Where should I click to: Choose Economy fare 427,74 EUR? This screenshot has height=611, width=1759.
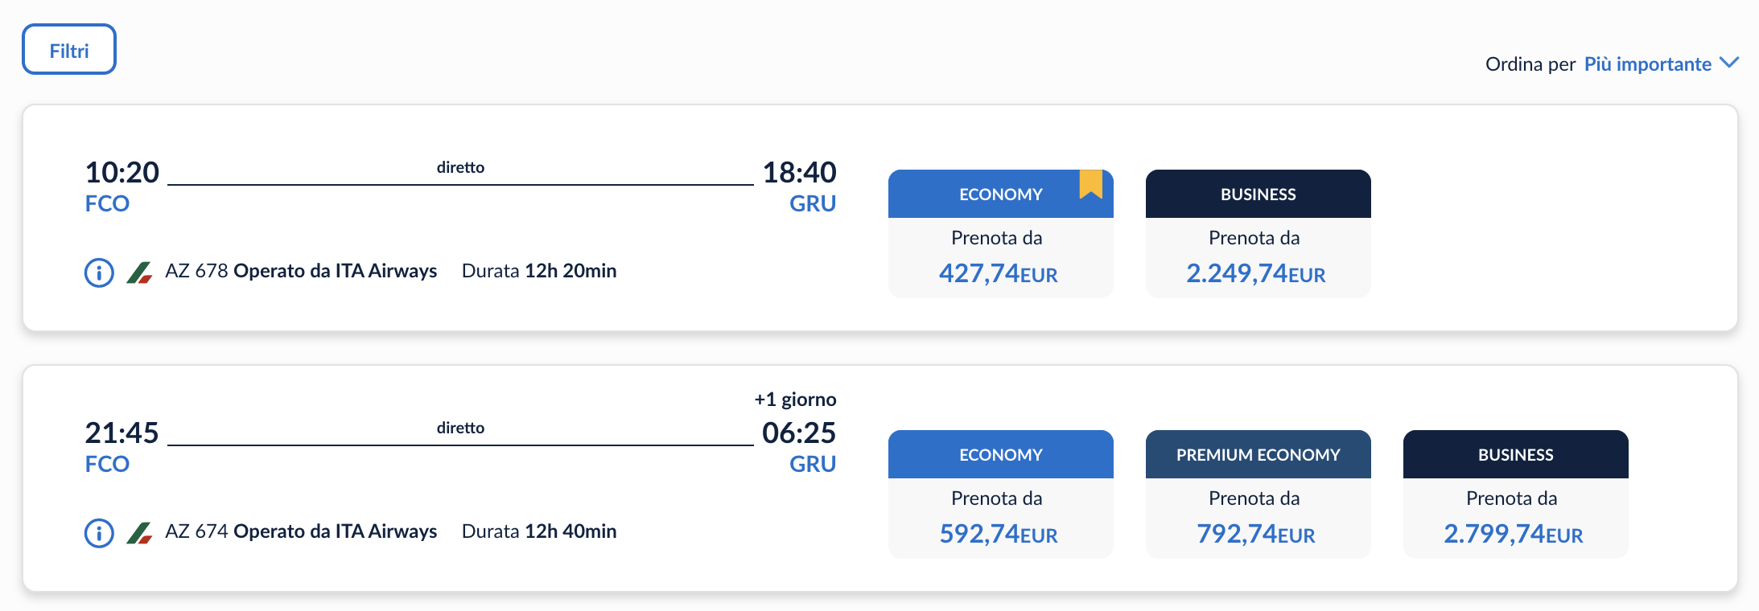[999, 273]
